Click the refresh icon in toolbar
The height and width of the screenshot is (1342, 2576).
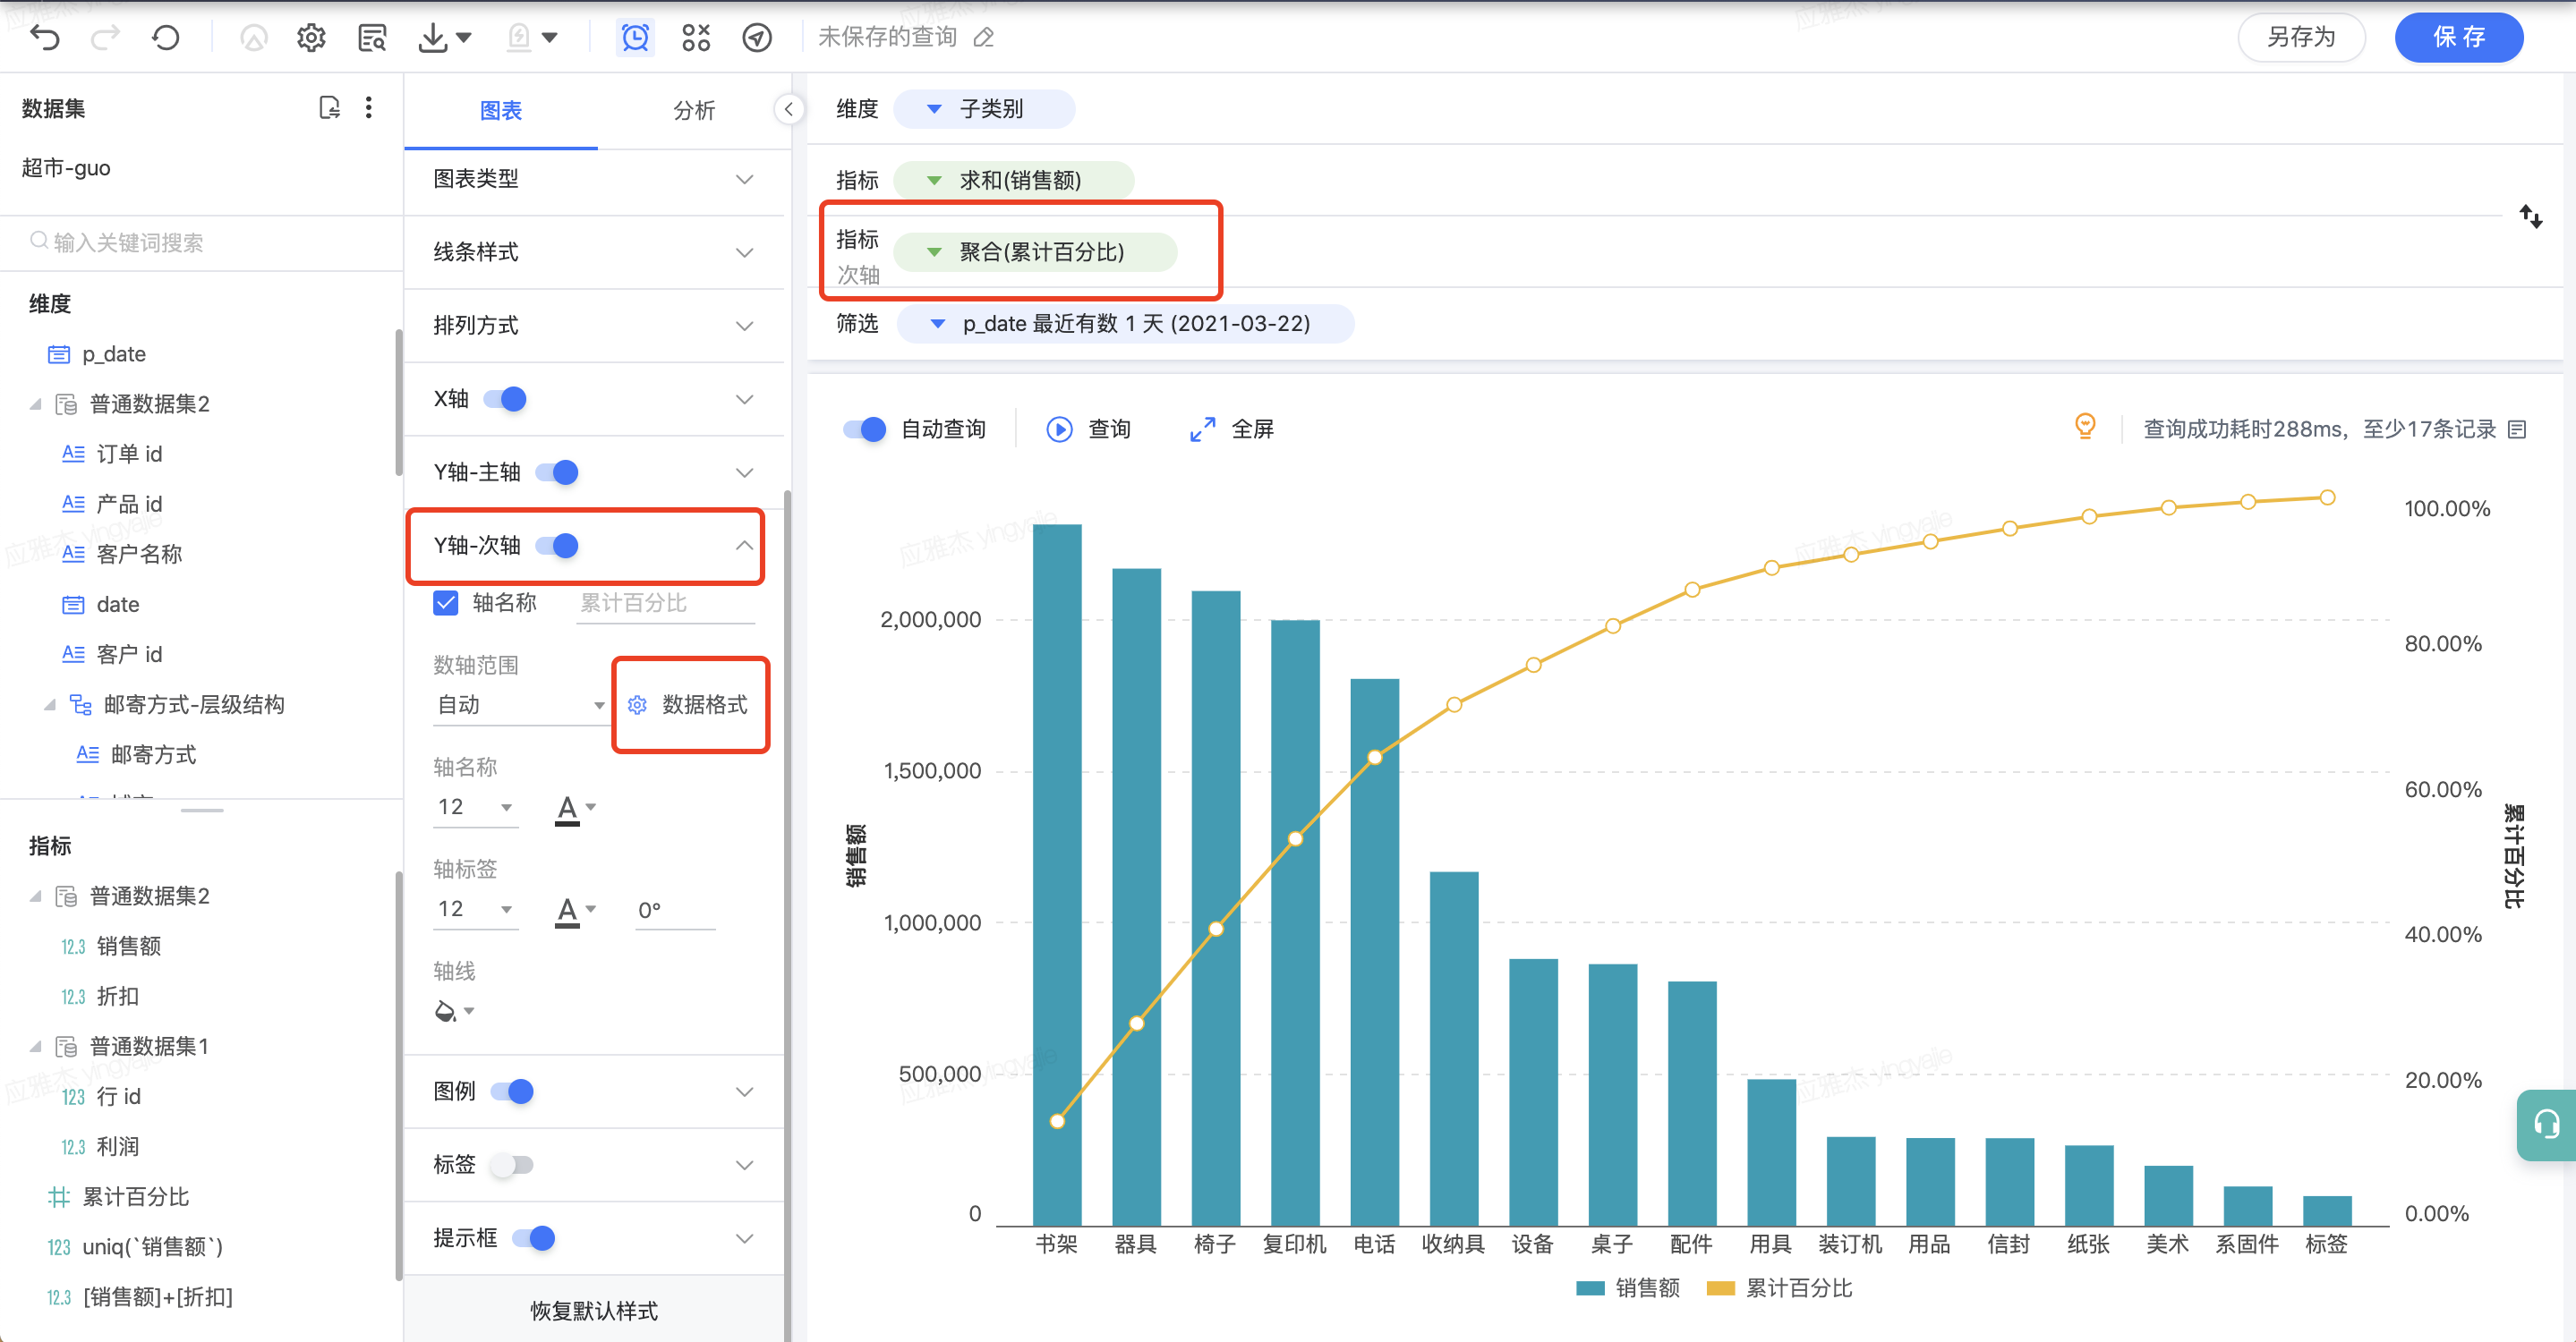coord(166,38)
